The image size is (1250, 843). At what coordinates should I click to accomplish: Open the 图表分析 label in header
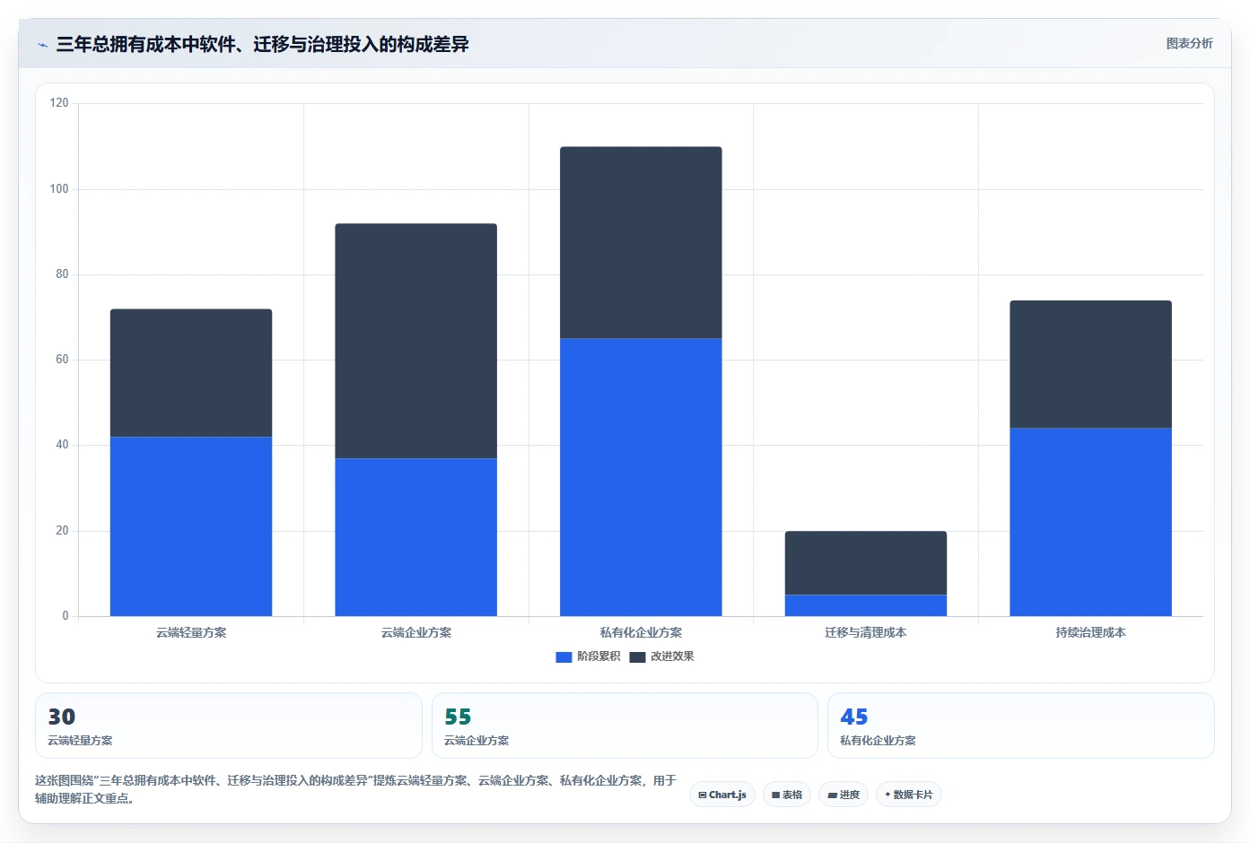(1189, 43)
